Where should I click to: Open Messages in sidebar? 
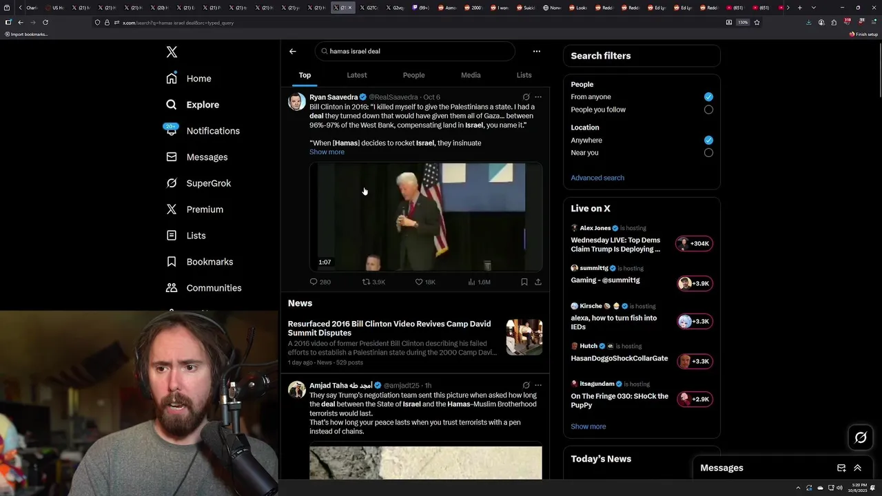pyautogui.click(x=196, y=157)
